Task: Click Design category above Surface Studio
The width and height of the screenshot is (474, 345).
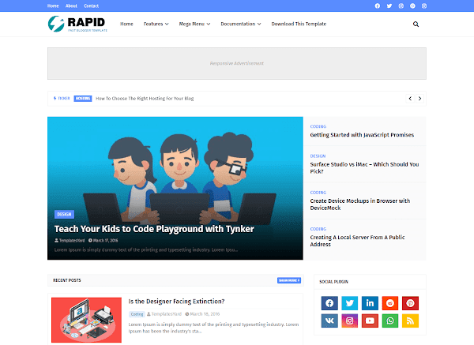Action: click(x=318, y=156)
